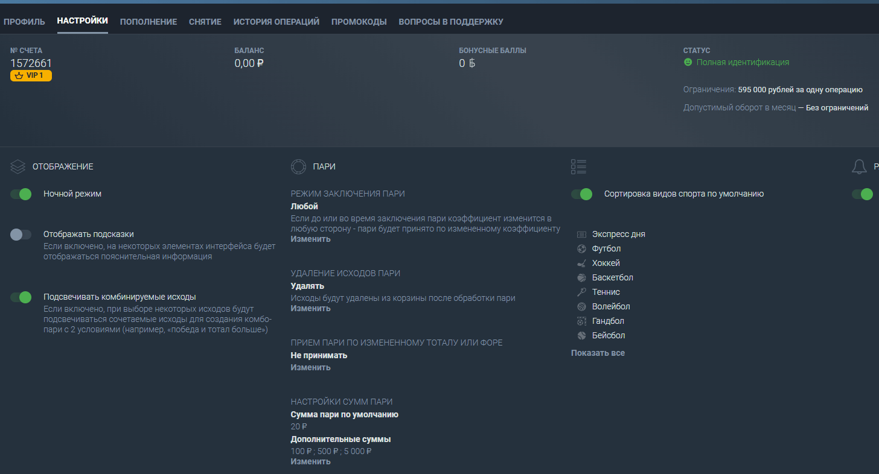The width and height of the screenshot is (879, 474).
Task: Click the hockey stick icon
Action: coord(581,264)
